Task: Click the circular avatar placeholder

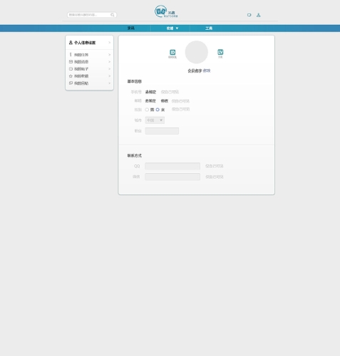Action: [197, 52]
